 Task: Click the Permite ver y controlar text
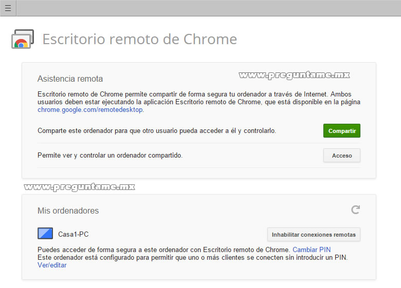(110, 155)
